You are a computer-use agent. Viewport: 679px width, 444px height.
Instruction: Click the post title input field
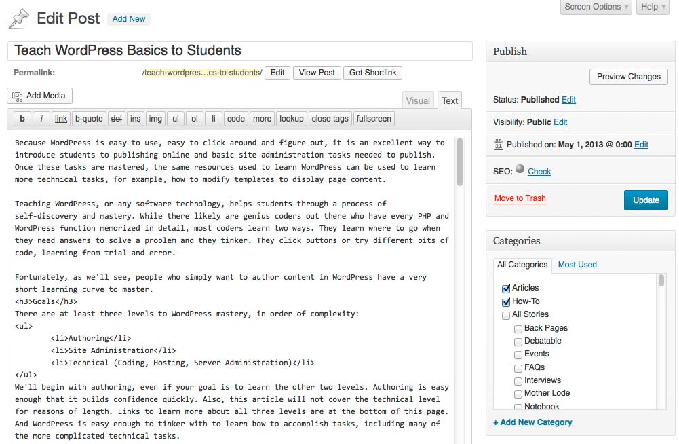click(240, 51)
